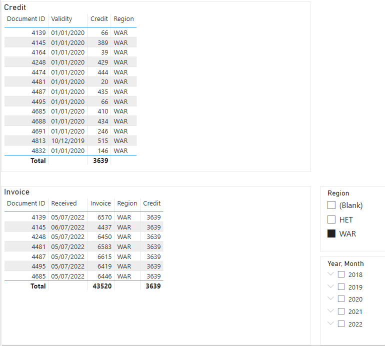Tick the 2020 year checkbox
This screenshot has height=346, width=385.
pyautogui.click(x=341, y=299)
